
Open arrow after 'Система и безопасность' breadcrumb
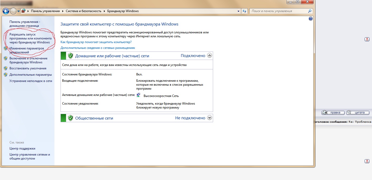[104, 11]
